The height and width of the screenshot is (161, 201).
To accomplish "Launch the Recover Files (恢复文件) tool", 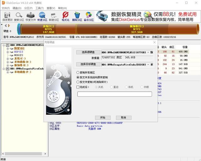I will pos(30,17).
